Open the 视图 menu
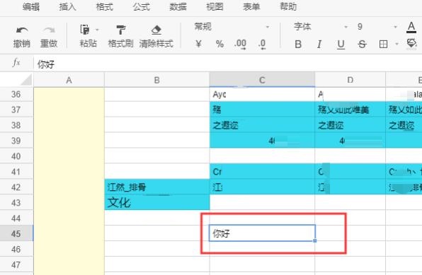The height and width of the screenshot is (275, 422). click(x=215, y=7)
